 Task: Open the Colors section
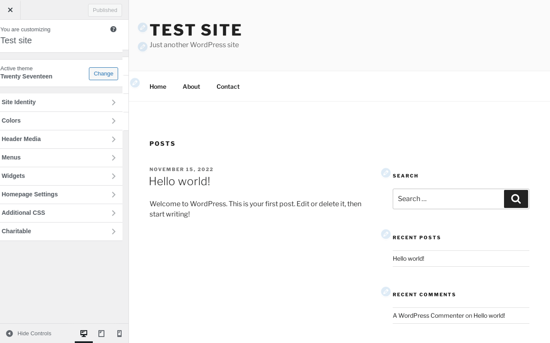[x=61, y=121]
